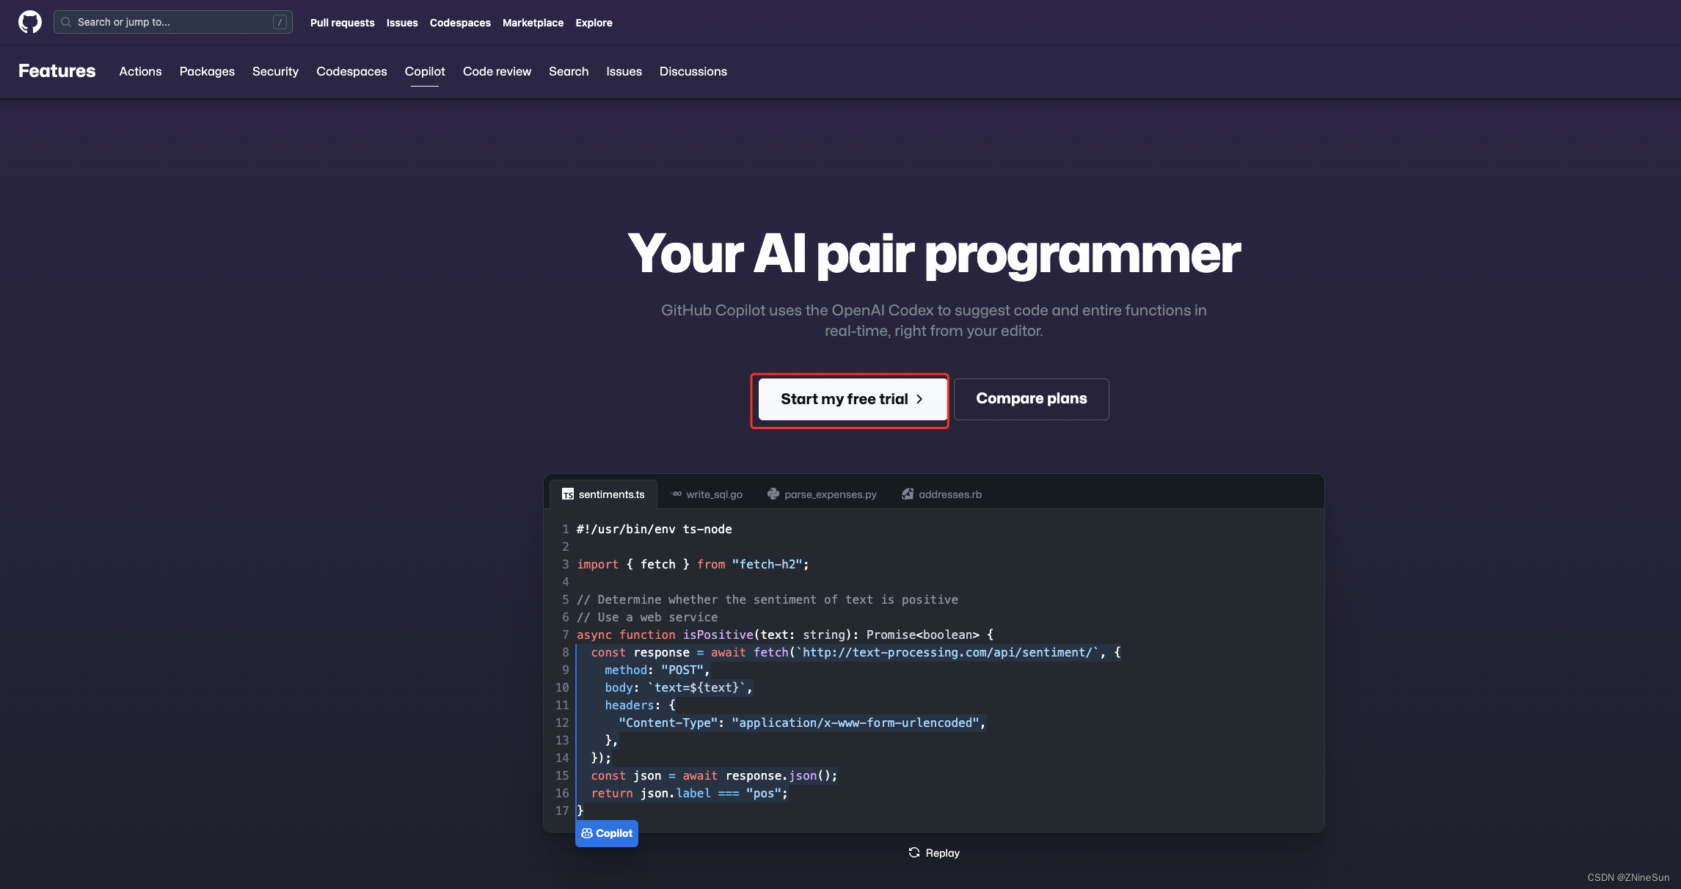Click the comment Use a web service
Image resolution: width=1681 pixels, height=889 pixels.
pyautogui.click(x=647, y=617)
